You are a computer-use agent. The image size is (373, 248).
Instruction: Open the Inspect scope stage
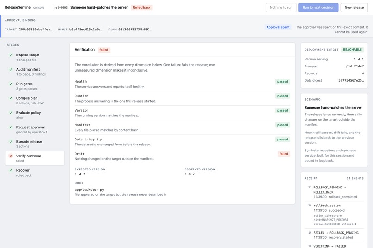click(x=35, y=57)
